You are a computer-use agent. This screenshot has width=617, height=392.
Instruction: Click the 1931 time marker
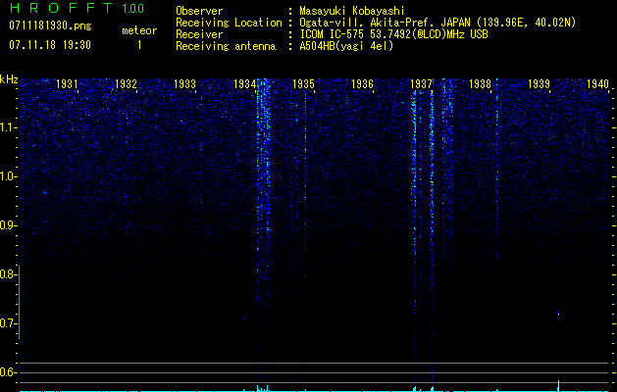[x=67, y=83]
